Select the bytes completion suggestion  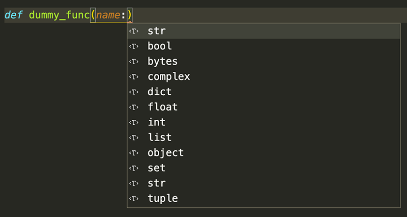(x=162, y=62)
